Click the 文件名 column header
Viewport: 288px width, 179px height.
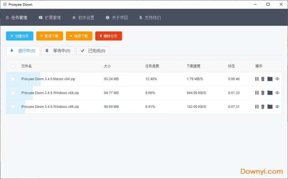[x=26, y=66]
